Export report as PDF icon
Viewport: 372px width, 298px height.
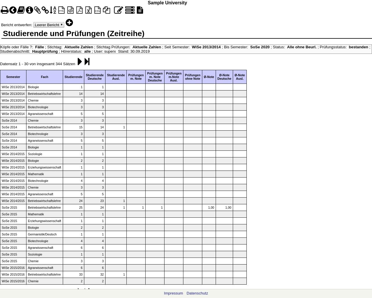(79, 10)
